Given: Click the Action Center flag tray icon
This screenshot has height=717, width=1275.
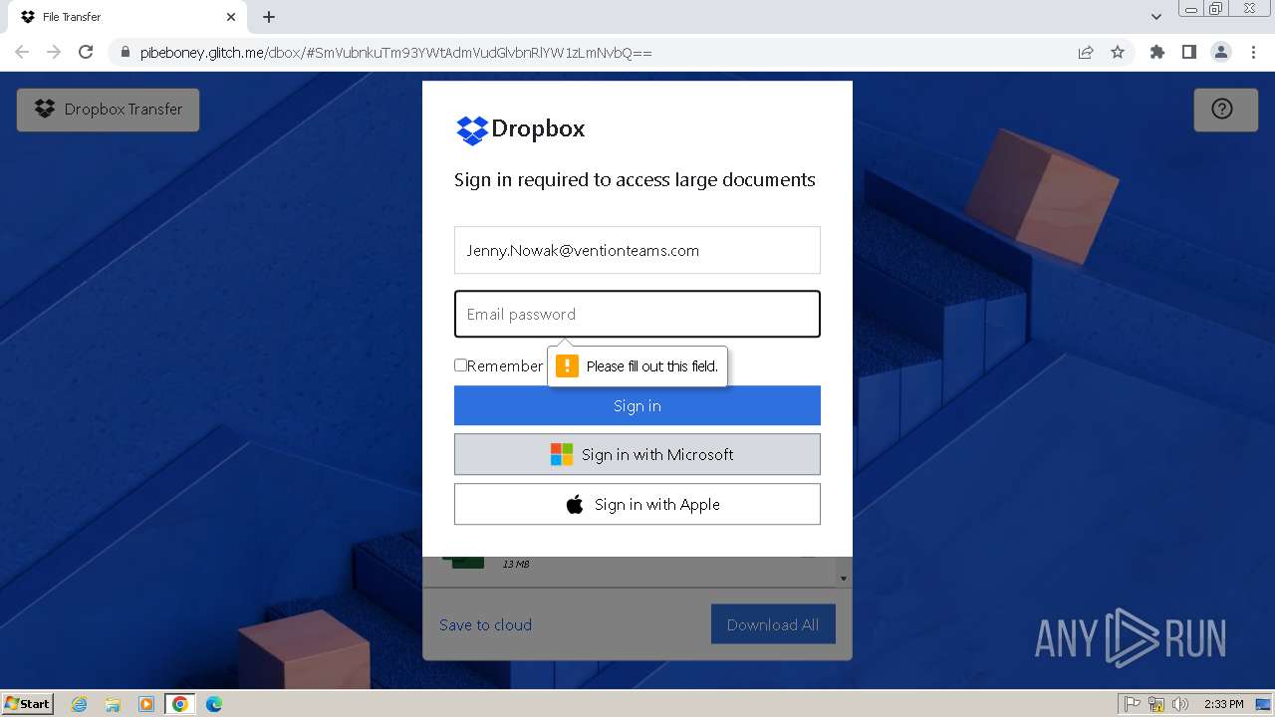Looking at the screenshot, I should (1133, 704).
